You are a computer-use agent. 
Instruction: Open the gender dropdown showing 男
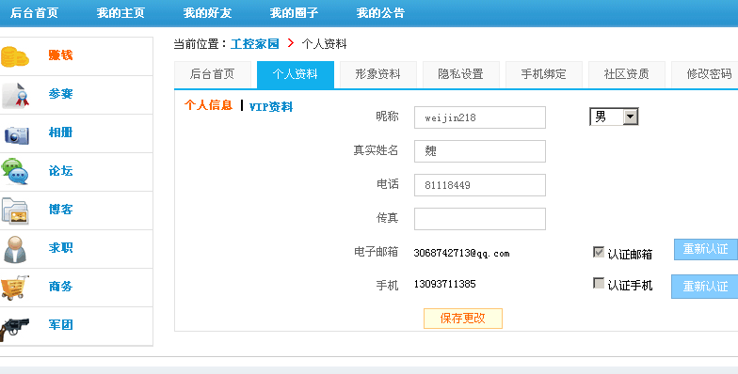pos(614,117)
